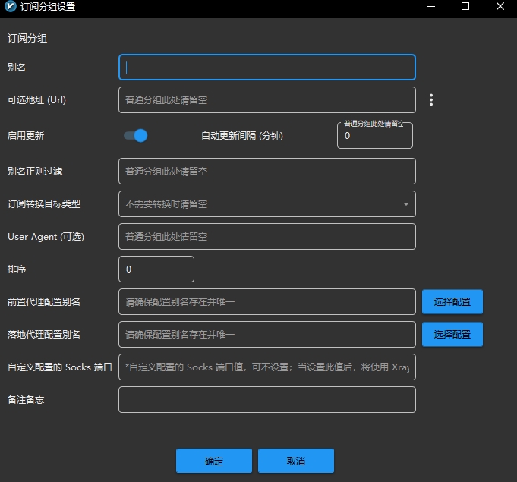This screenshot has height=482, width=517.
Task: Focus the 可选地址 (Url) input box
Action: 267,99
